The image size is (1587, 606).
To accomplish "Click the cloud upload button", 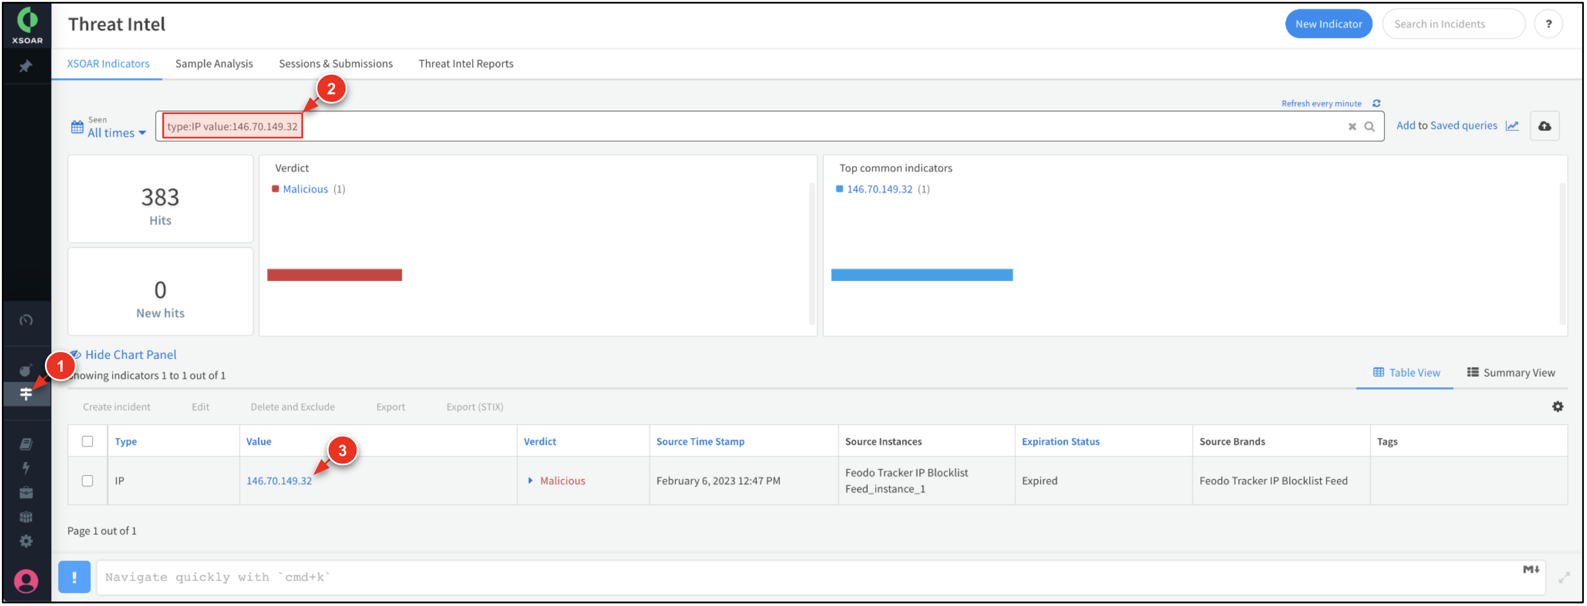I will point(1545,126).
